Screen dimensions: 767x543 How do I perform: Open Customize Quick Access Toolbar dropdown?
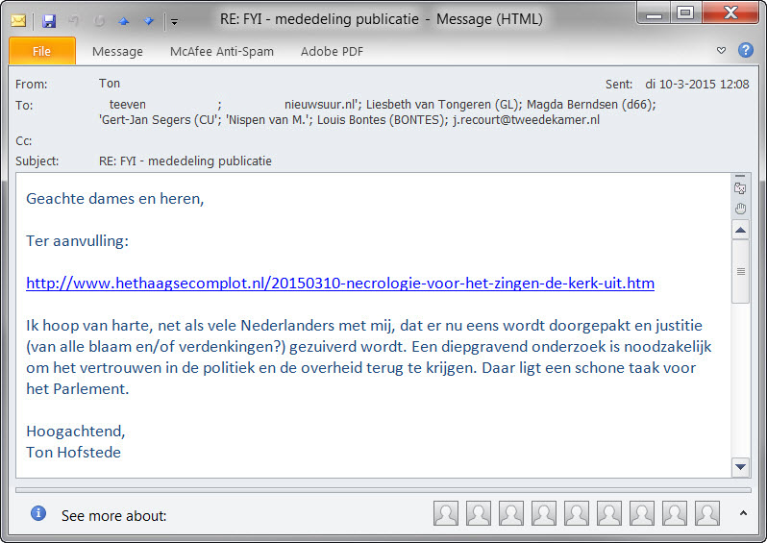(x=174, y=21)
